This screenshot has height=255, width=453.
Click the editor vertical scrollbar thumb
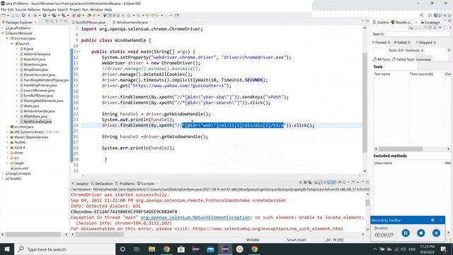pos(365,103)
